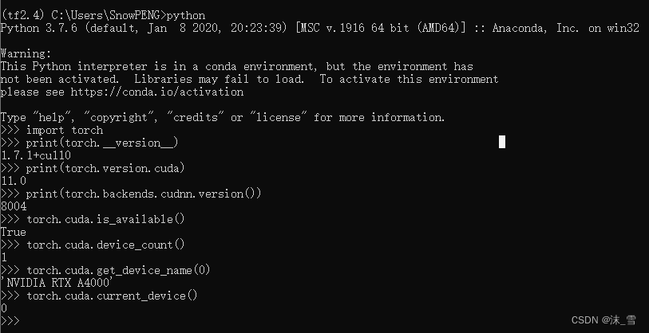Click the "Warning:" text line
Image resolution: width=649 pixels, height=333 pixels.
pyautogui.click(x=26, y=53)
